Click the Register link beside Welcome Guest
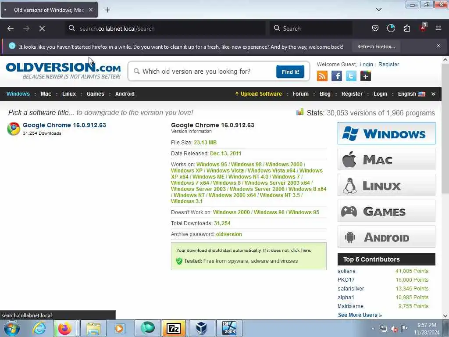The width and height of the screenshot is (449, 337). point(388,65)
